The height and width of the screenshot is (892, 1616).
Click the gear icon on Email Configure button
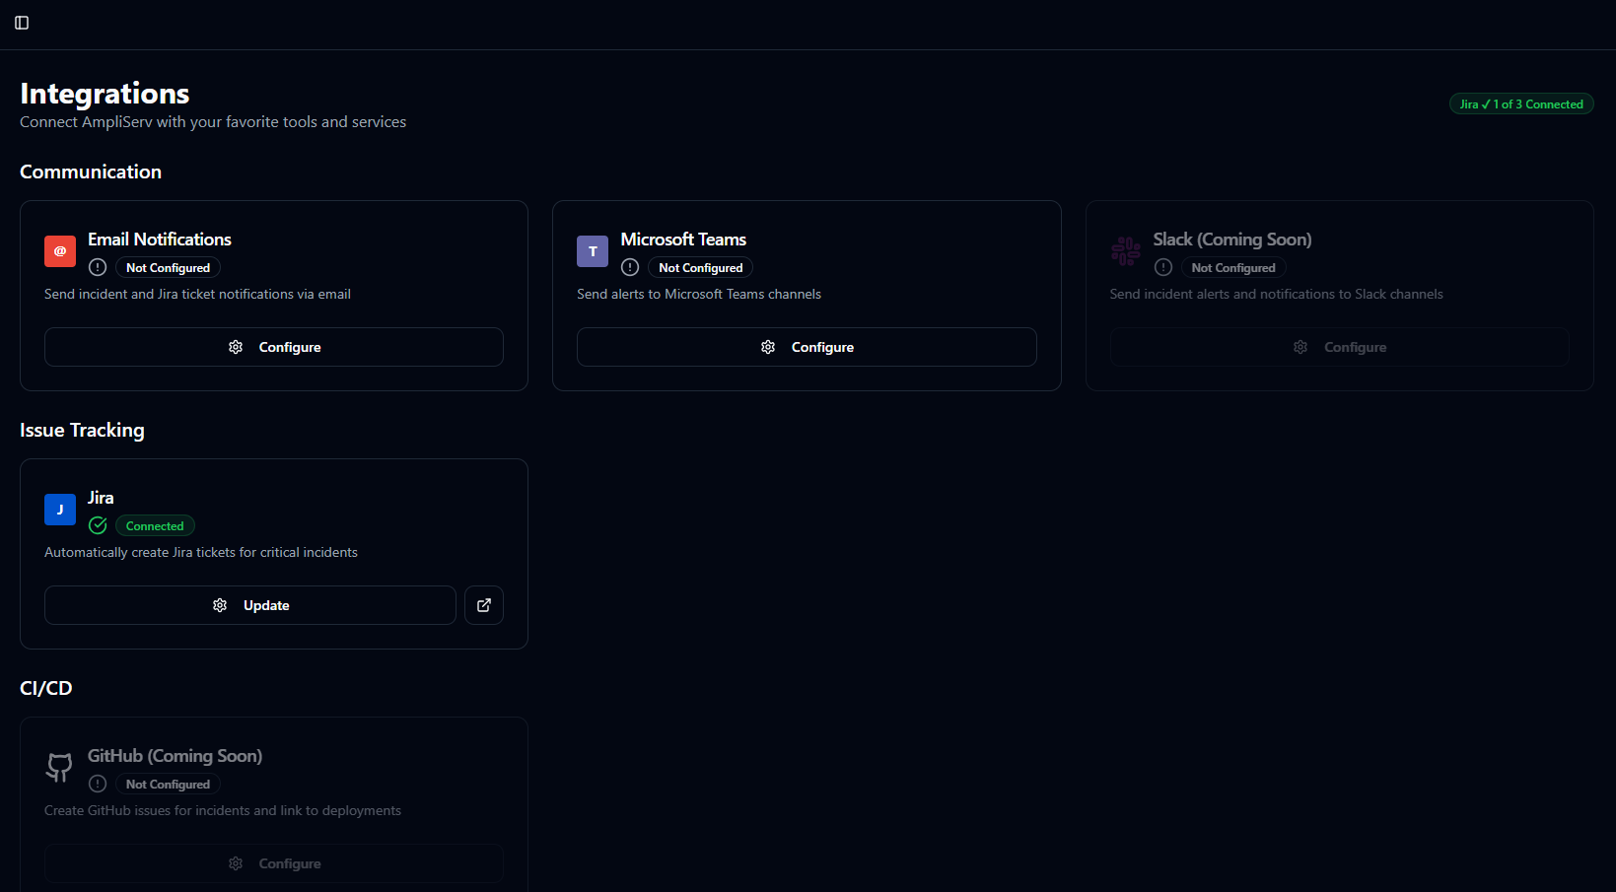[236, 347]
